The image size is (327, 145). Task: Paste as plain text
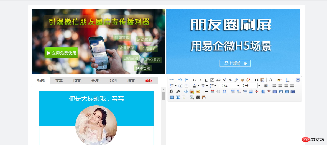click(262, 80)
